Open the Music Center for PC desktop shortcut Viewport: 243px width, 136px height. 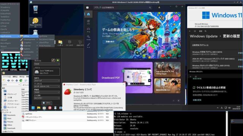(35, 23)
